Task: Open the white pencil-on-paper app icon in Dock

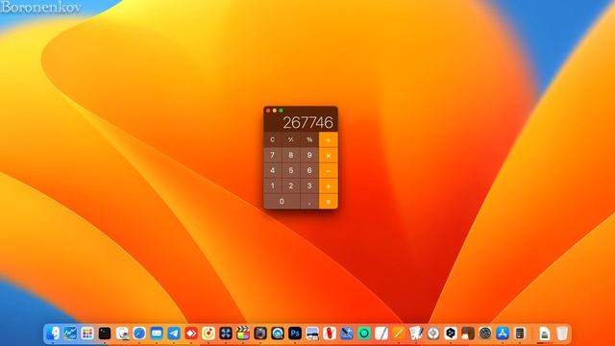Action: [x=381, y=334]
